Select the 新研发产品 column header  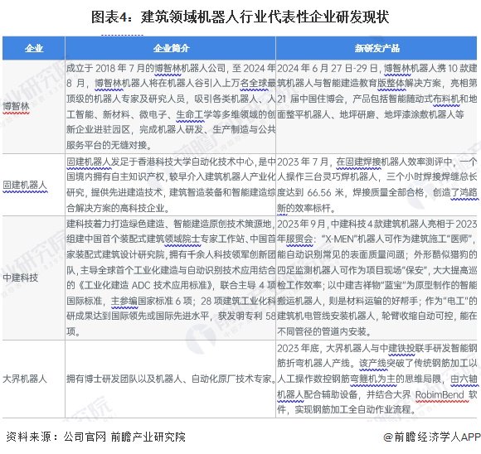377,48
